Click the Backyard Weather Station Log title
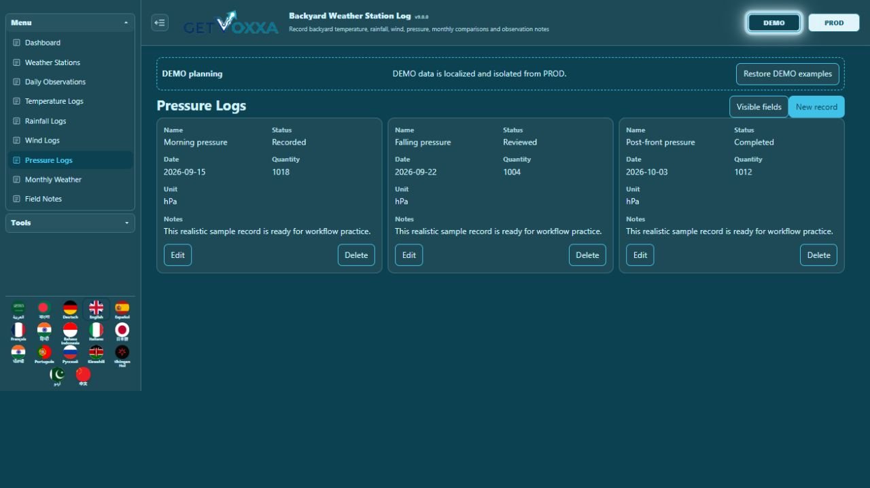This screenshot has height=488, width=870. click(x=349, y=16)
